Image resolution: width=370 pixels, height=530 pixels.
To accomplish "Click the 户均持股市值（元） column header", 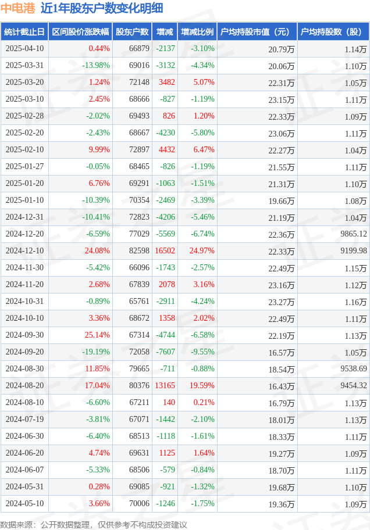I will point(257,32).
